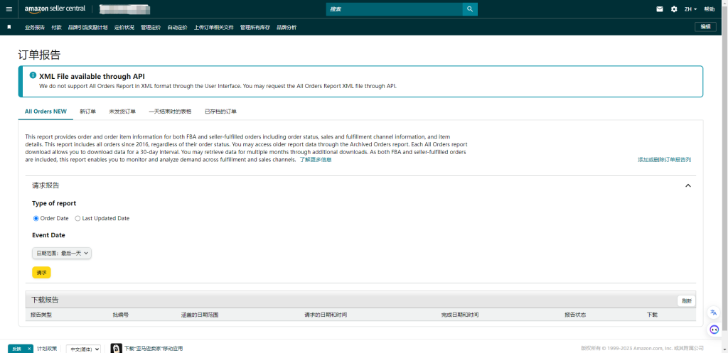Click the bookmark icon in the favorites bar

pyautogui.click(x=9, y=27)
